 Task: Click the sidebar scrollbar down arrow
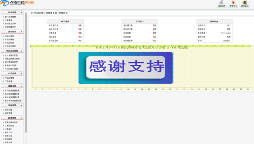tap(26, 143)
